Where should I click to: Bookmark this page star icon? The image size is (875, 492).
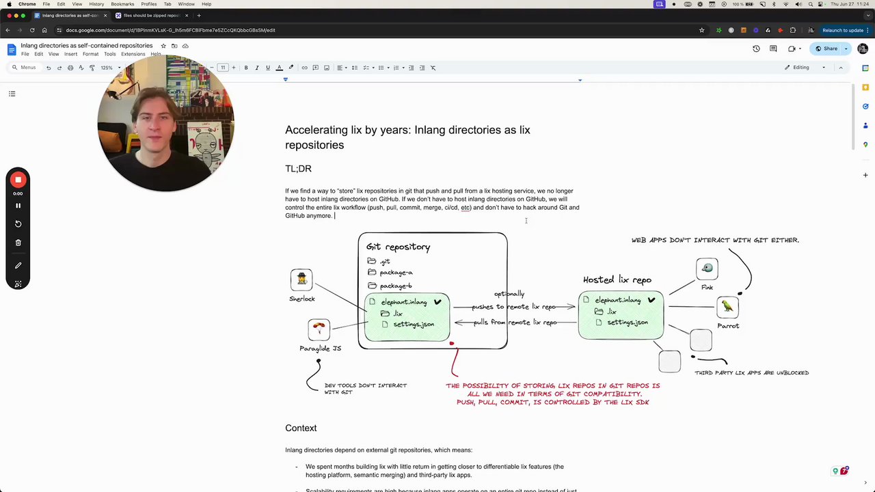(x=701, y=30)
